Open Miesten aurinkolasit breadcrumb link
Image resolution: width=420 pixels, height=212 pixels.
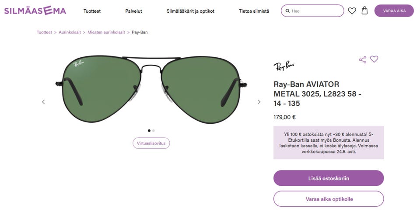pyautogui.click(x=106, y=32)
